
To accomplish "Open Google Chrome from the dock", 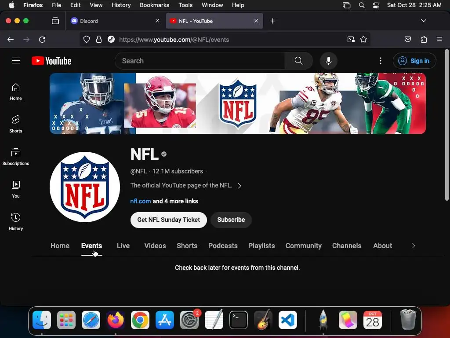I will tap(140, 320).
